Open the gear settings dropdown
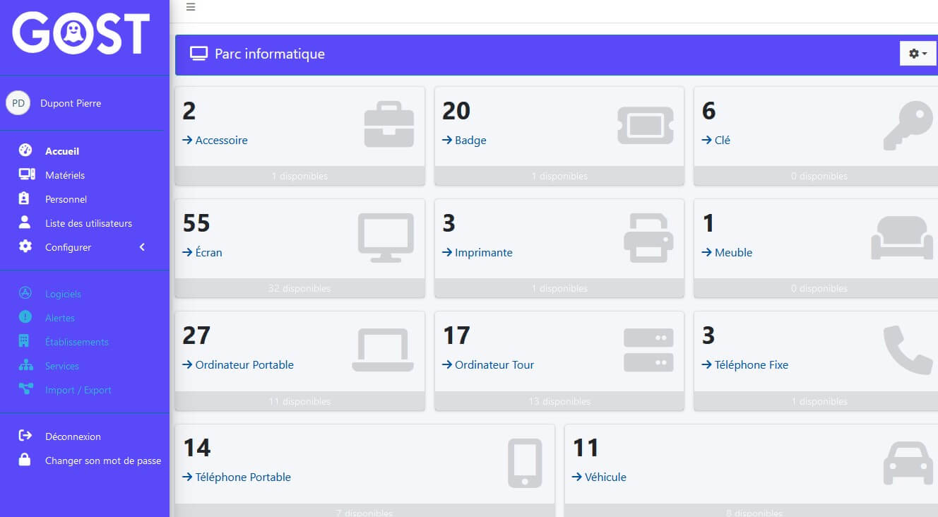Screen dimensions: 938x517 [917, 54]
